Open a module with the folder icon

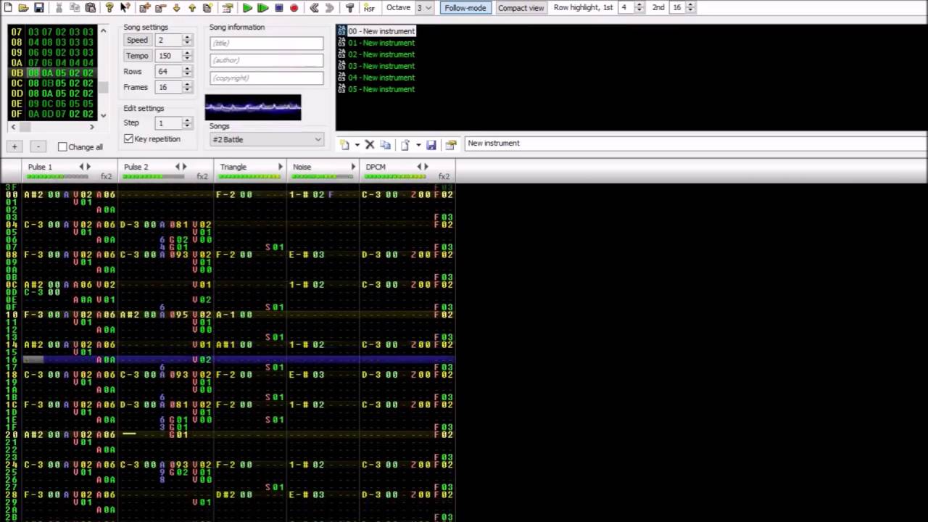[x=23, y=8]
